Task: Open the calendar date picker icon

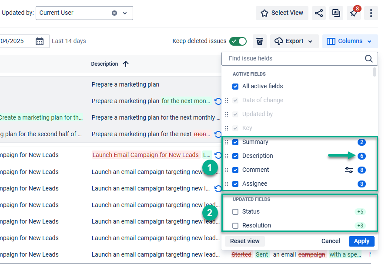Action: tap(40, 41)
